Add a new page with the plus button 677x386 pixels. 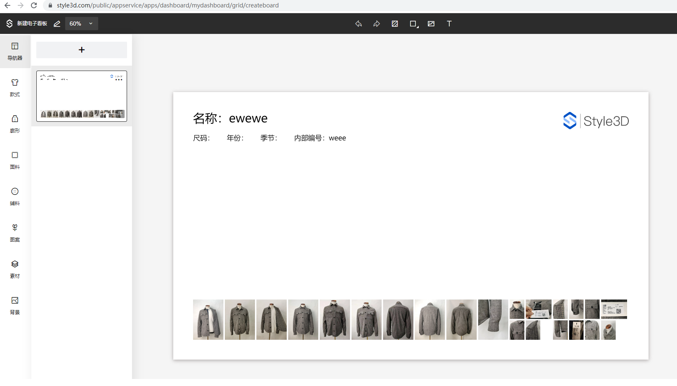(x=82, y=50)
